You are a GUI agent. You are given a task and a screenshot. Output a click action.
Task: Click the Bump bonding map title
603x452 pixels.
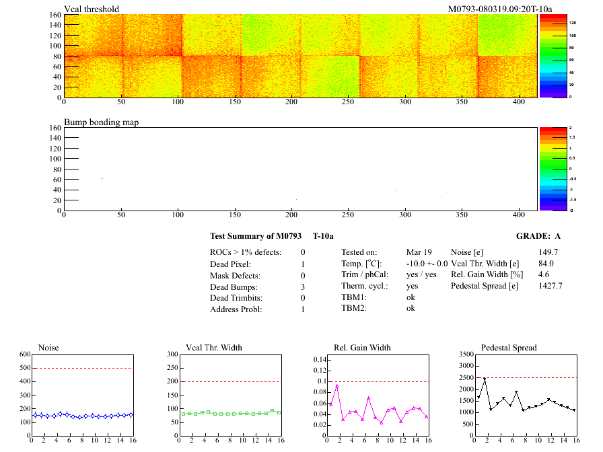pos(101,122)
